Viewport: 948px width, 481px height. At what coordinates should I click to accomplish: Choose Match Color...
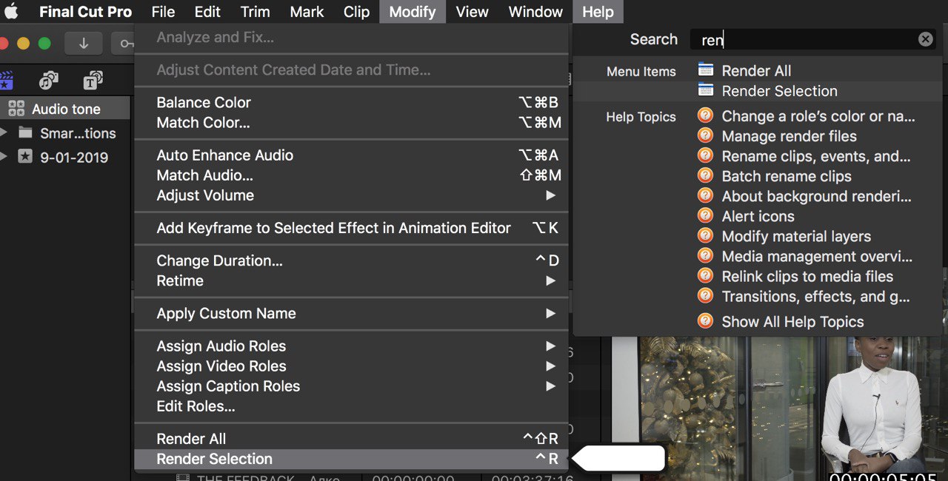(x=351, y=122)
